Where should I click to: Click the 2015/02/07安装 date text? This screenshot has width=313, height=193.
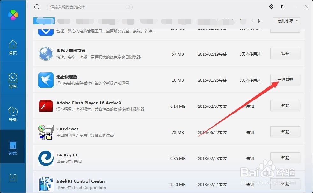[212, 107]
